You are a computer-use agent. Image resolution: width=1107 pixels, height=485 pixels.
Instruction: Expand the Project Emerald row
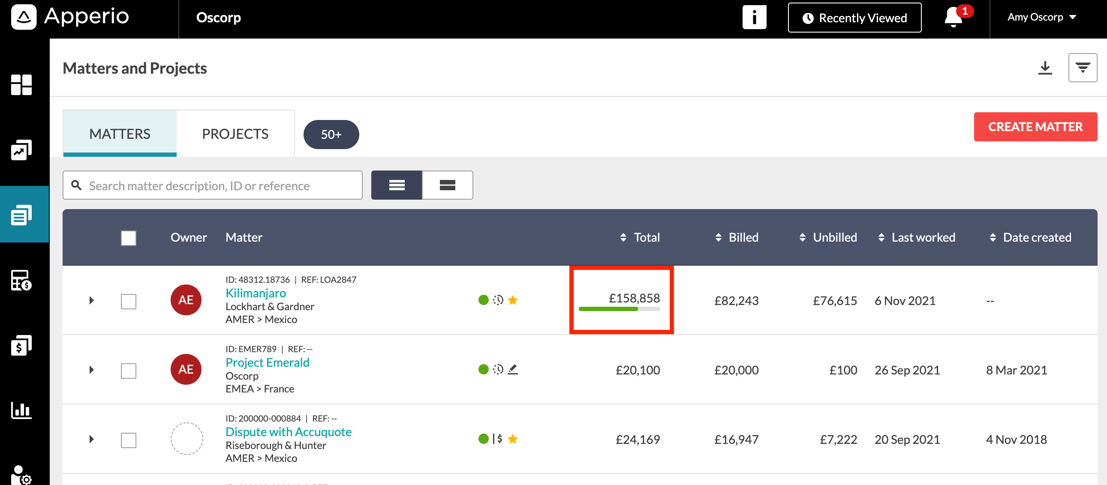point(91,370)
